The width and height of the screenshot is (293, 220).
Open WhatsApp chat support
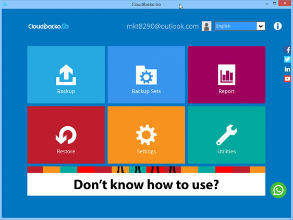tap(278, 190)
